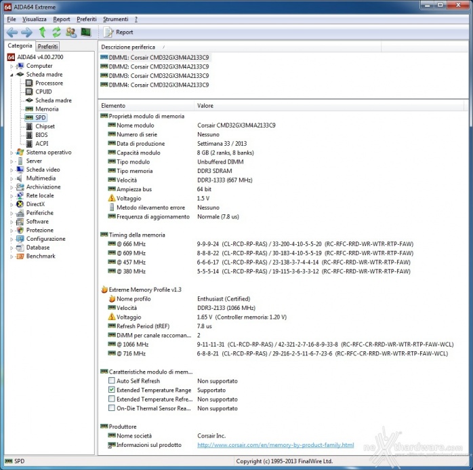The height and width of the screenshot is (470, 473).
Task: Click the green monitor toolbar icon
Action: (86, 32)
